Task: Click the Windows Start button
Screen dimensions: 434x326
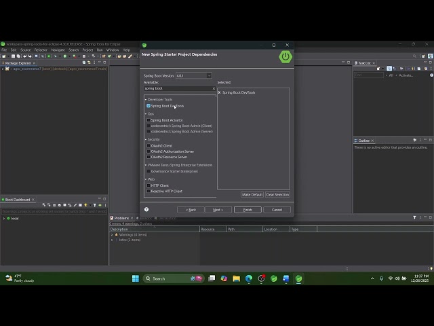Action: [x=136, y=278]
